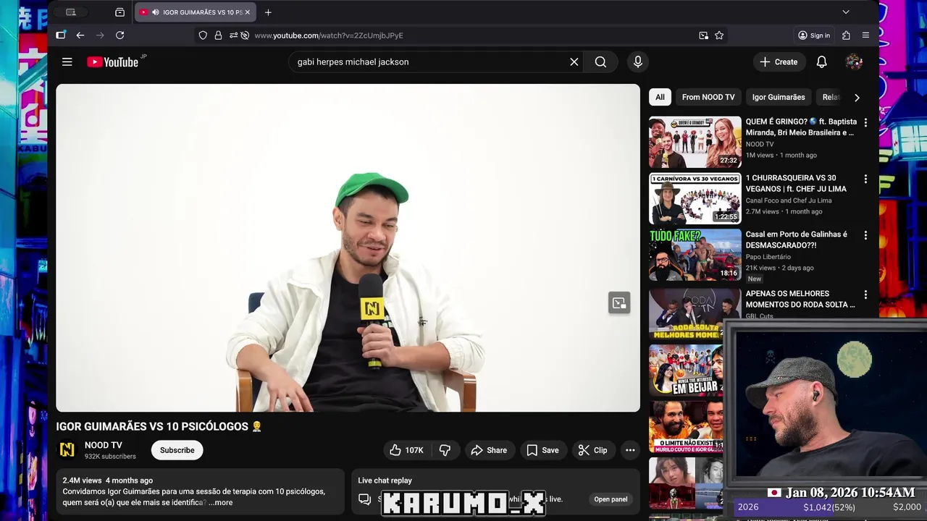The image size is (927, 521).
Task: Open options for 1 CHURRASQUEIRA VS 30 VEGANOS
Action: 865,179
